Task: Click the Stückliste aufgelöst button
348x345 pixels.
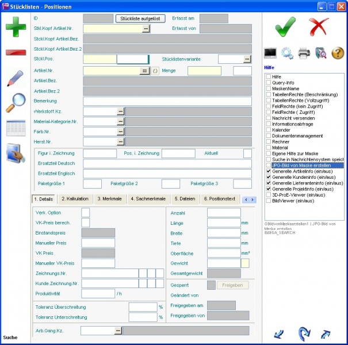Action: click(140, 18)
